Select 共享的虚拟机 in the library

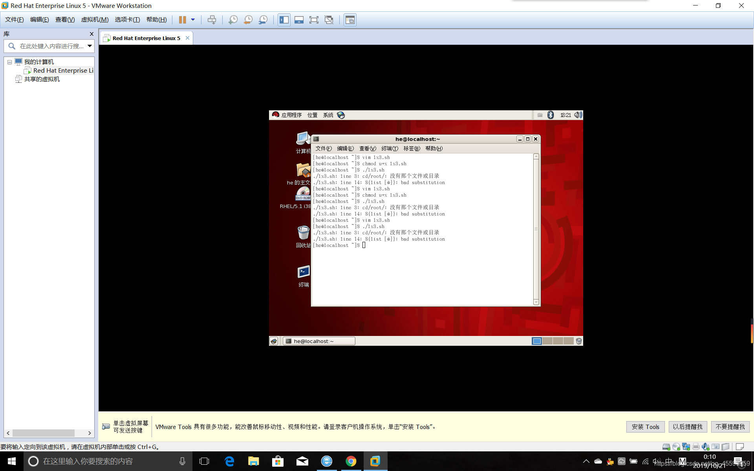point(42,79)
